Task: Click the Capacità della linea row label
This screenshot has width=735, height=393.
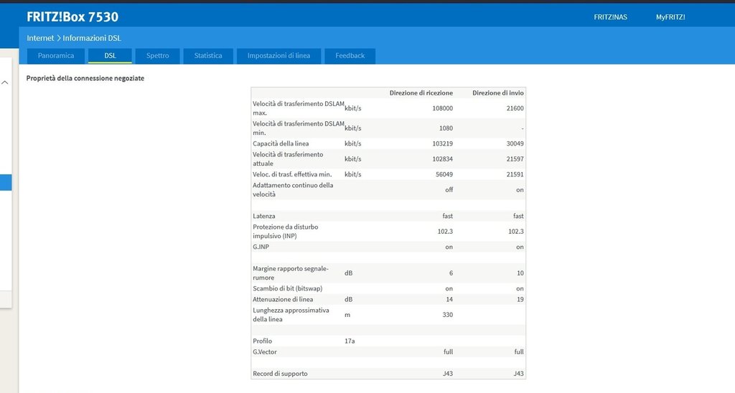Action: 281,143
